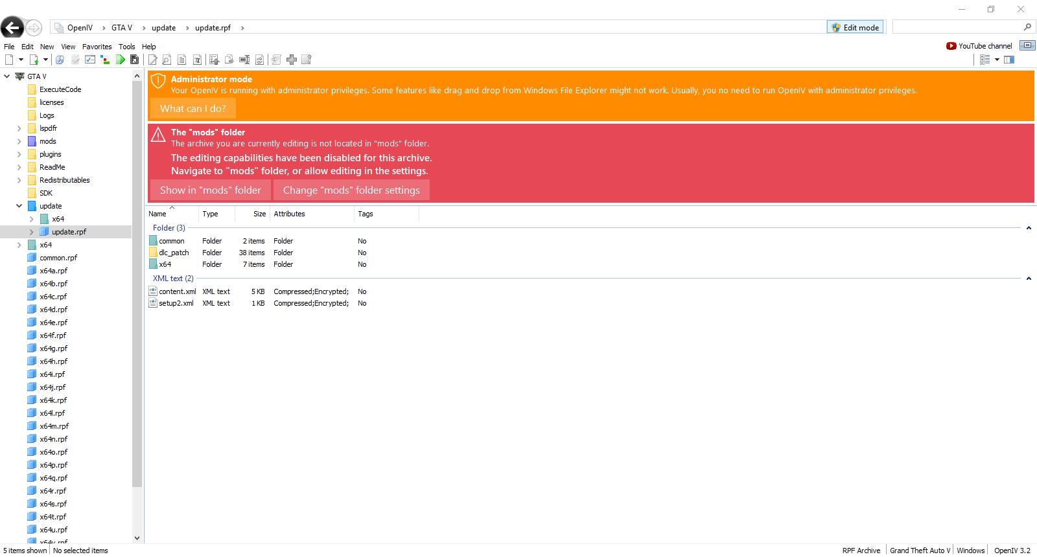Click the blue magnifier toolbar icon
Viewport: 1037px width, 557px height.
(60, 60)
